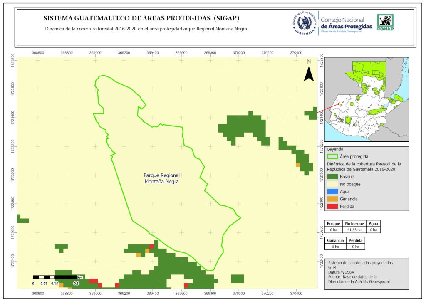This screenshot has width=426, height=301.
Task: Open the Guatemala inset overview map
Action: point(366,99)
